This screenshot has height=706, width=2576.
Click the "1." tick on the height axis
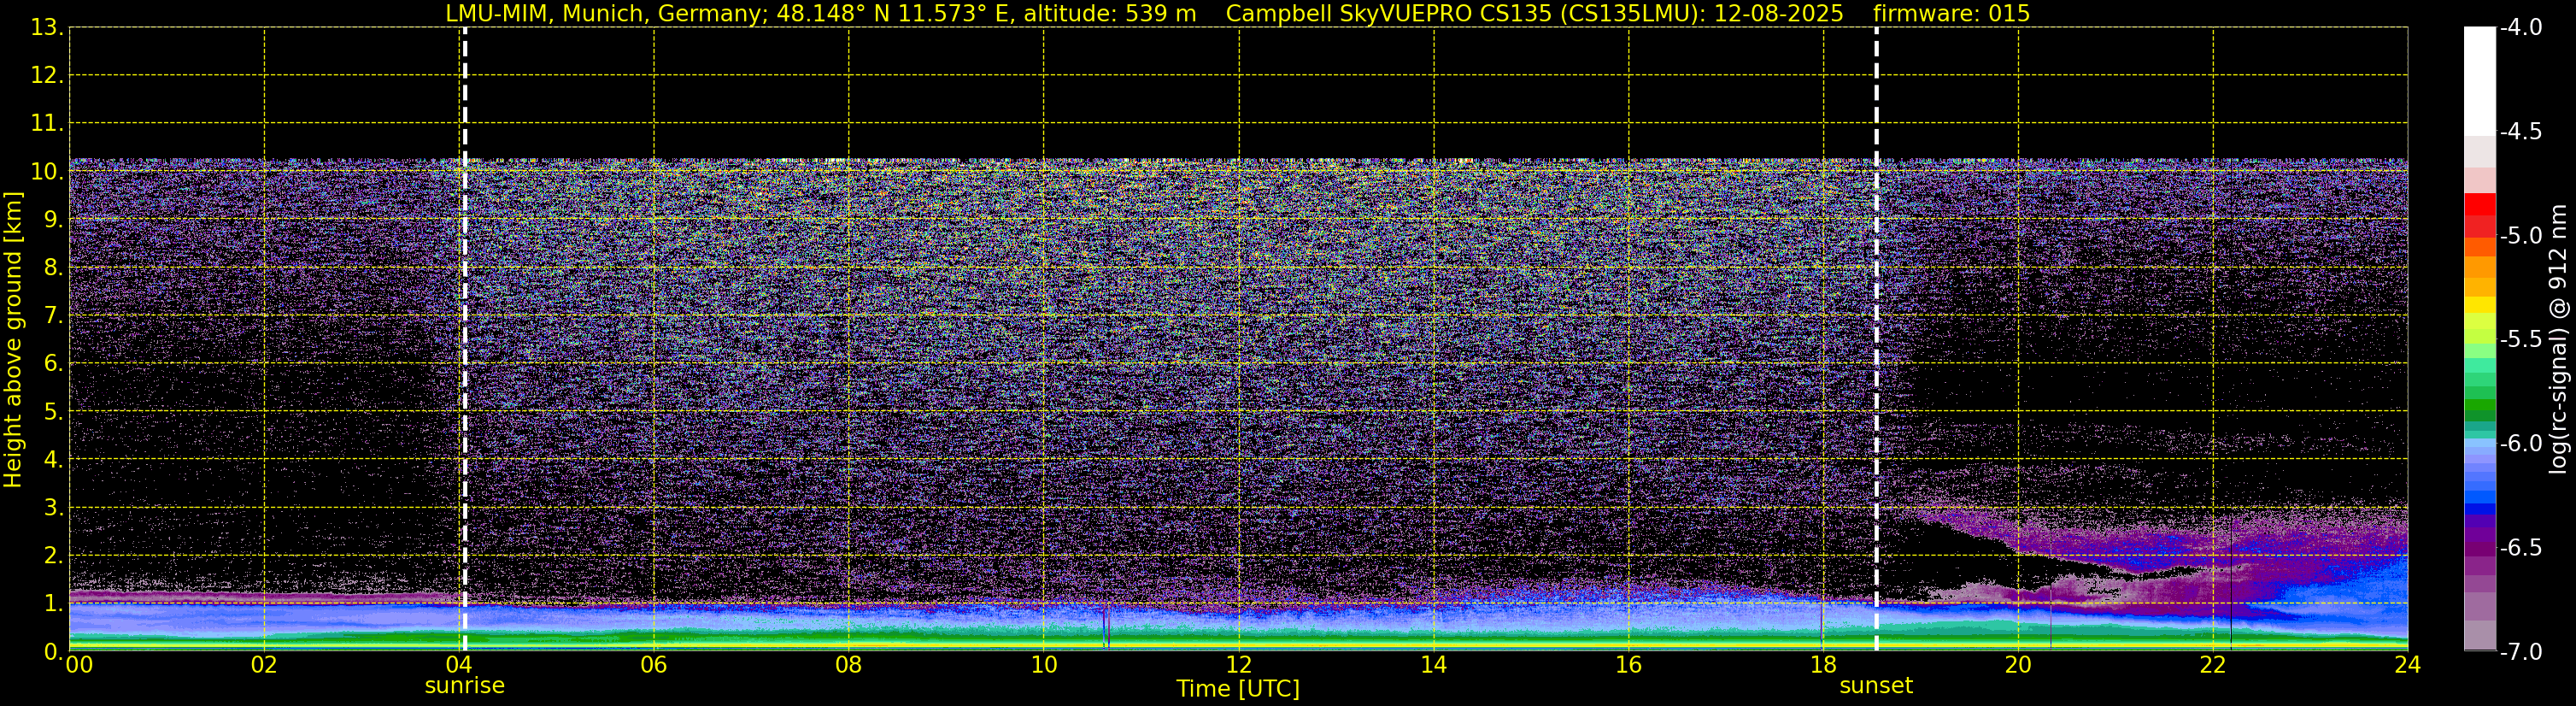(x=52, y=603)
